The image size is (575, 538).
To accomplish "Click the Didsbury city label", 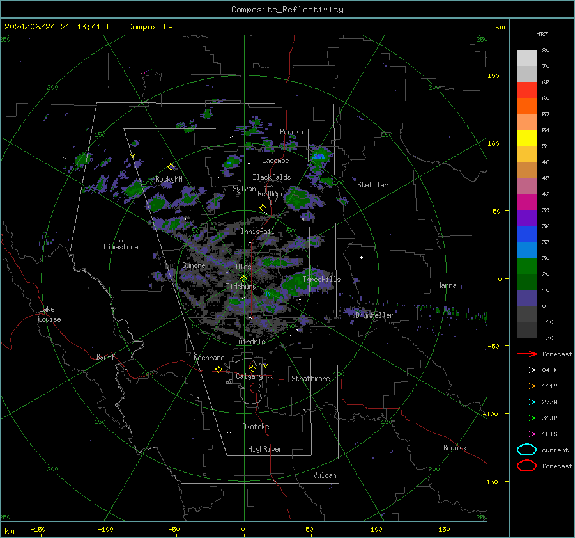I will tap(241, 287).
